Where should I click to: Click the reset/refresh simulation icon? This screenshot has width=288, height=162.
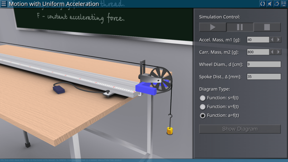262,4
